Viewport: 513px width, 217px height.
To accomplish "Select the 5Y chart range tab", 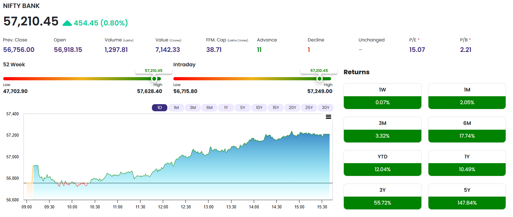I will pyautogui.click(x=243, y=108).
